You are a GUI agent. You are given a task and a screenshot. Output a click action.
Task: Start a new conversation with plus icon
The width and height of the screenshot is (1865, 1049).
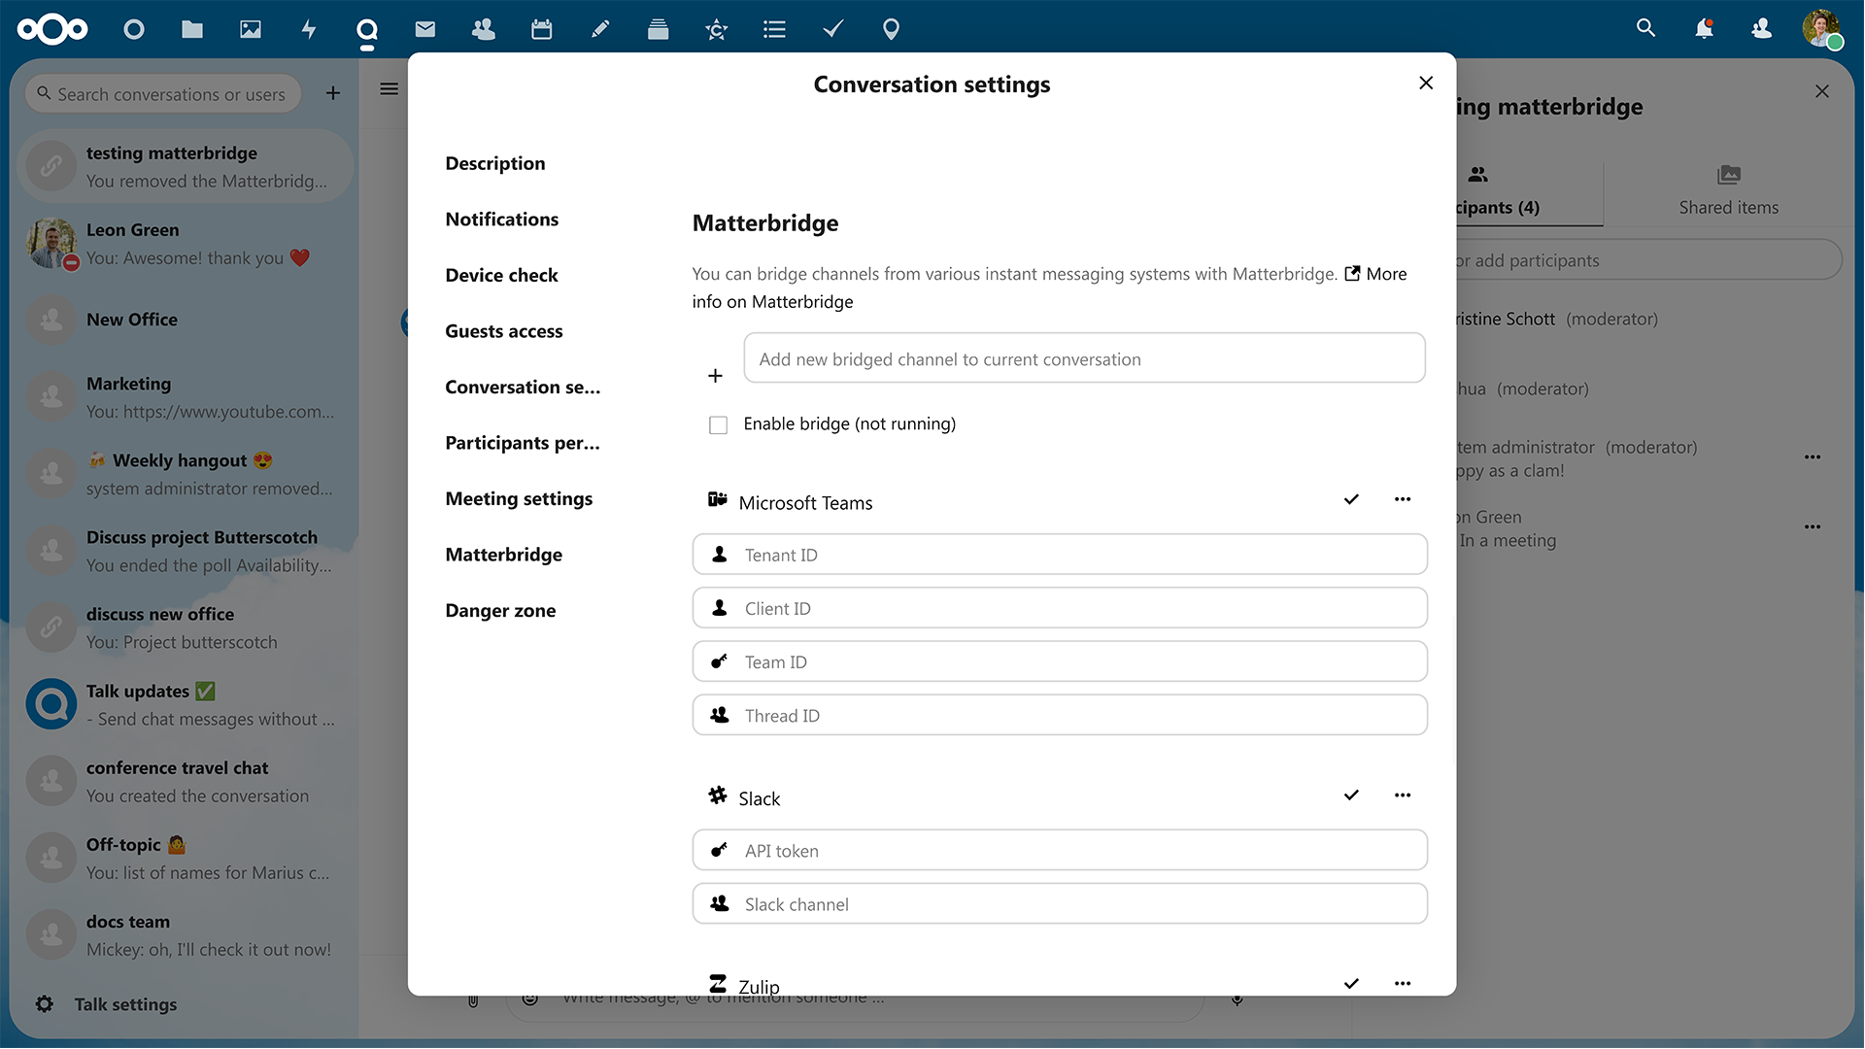pos(333,93)
